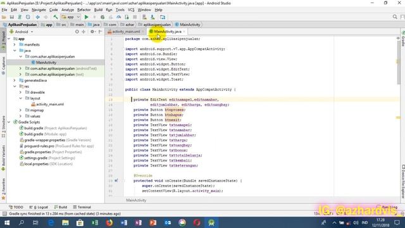Click the Open folder toolbar icon
Screen dimensions: 405x228
pyautogui.click(x=4, y=17)
